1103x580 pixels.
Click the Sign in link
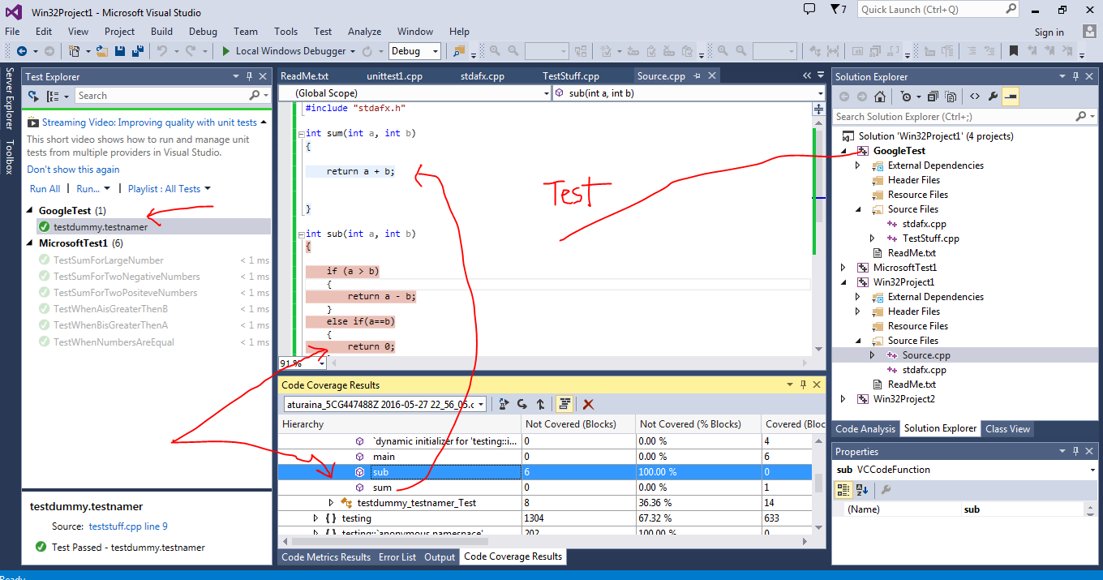click(1049, 32)
